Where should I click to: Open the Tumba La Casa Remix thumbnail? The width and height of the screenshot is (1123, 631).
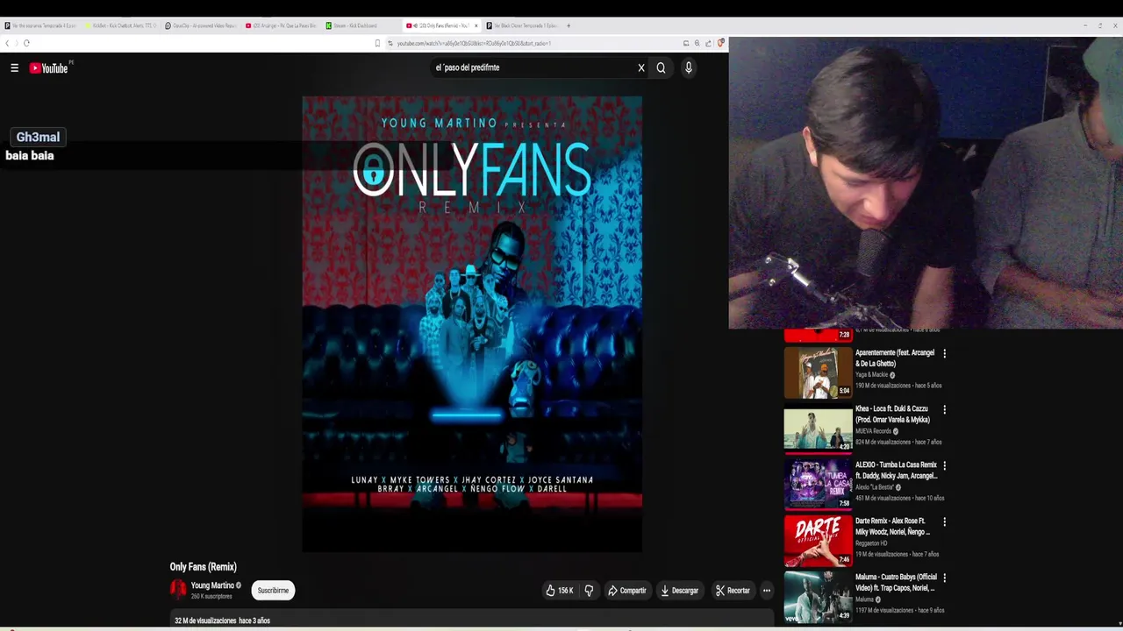tap(818, 484)
